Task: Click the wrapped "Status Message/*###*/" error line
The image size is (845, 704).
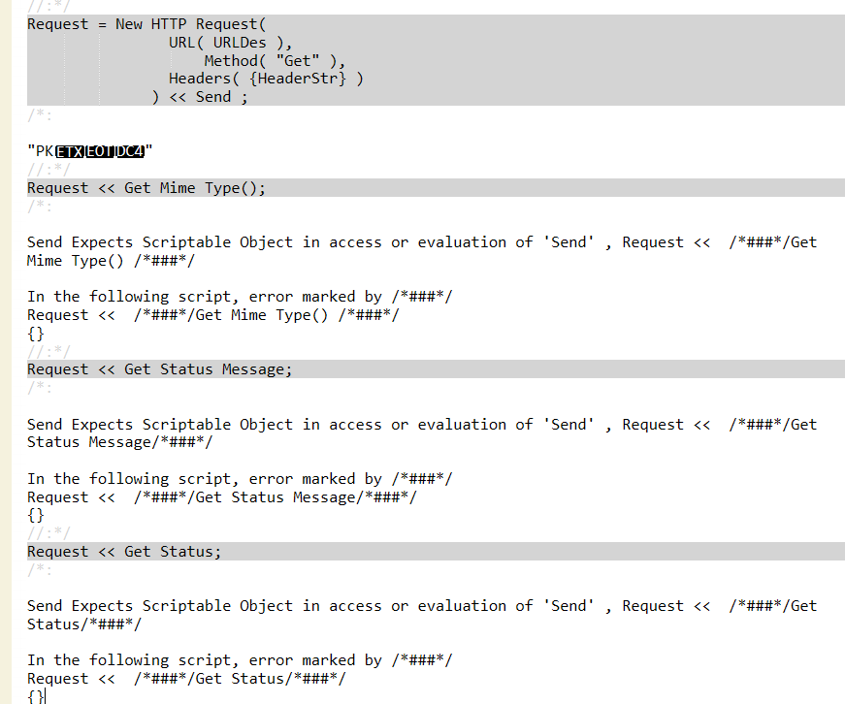Action: (x=119, y=442)
